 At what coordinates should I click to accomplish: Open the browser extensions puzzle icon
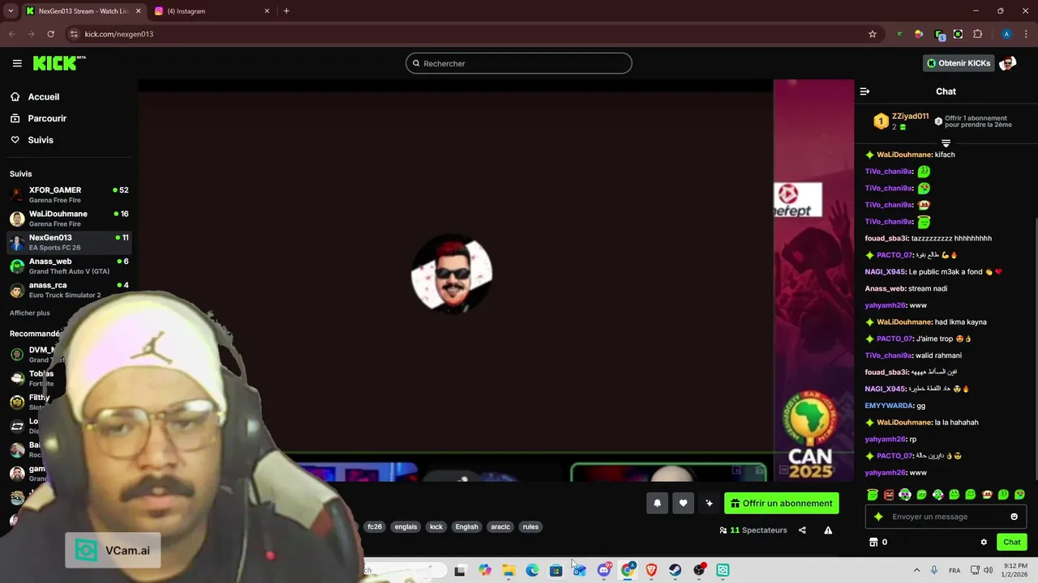pos(977,34)
